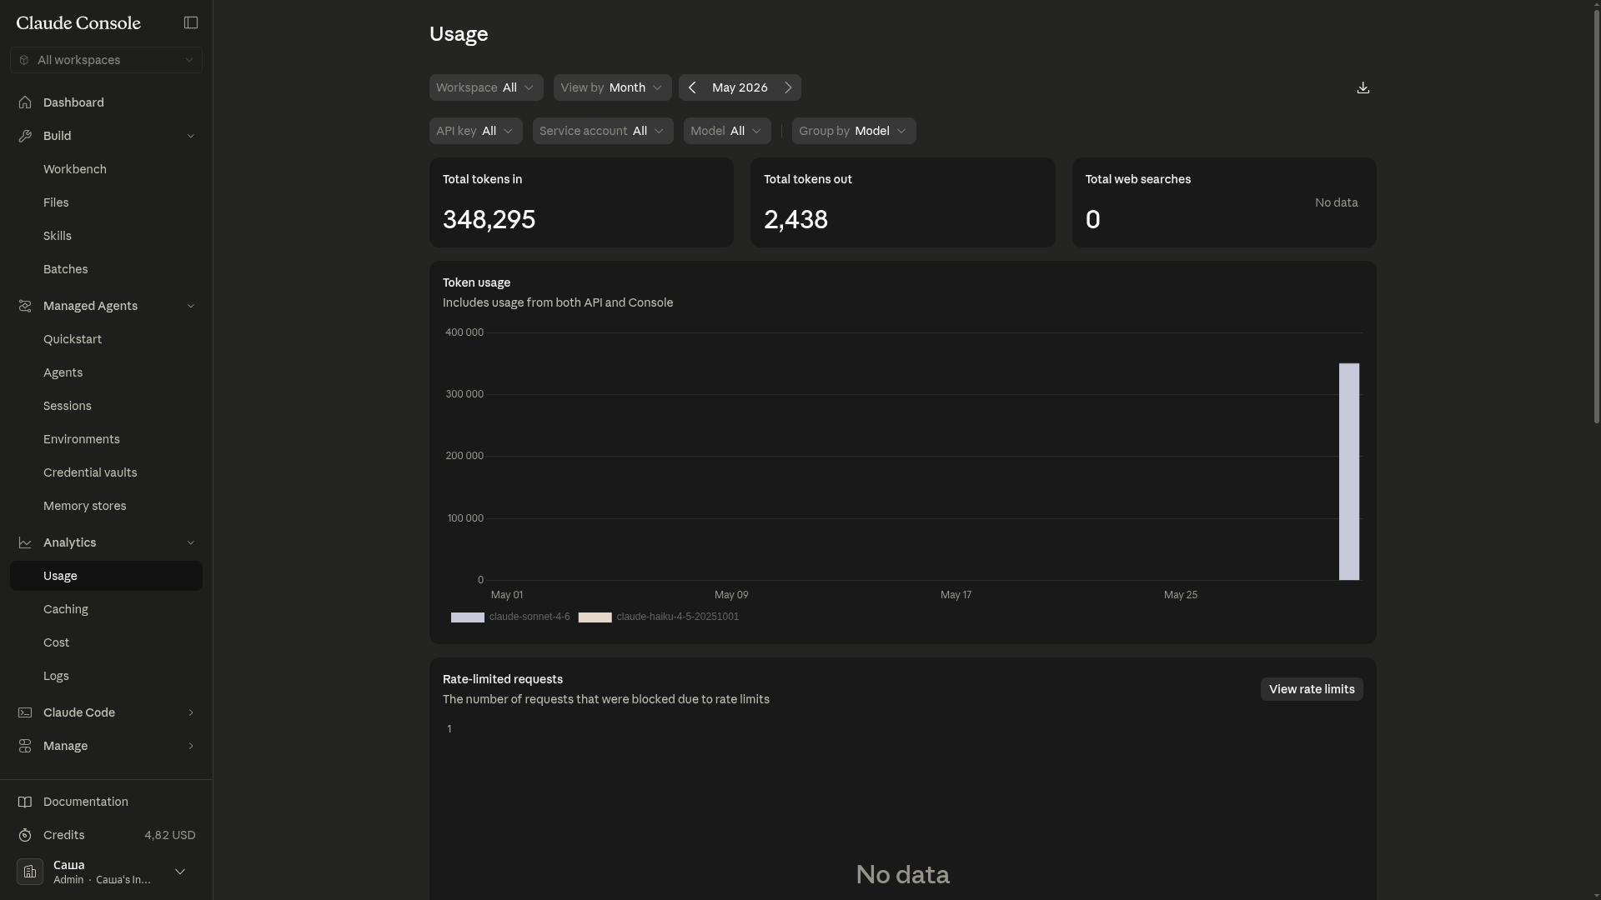The image size is (1601, 900).
Task: Click the claude-sonnet-4-6 legend label
Action: coord(529,617)
